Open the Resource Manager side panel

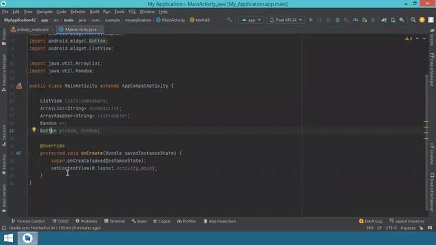[3, 73]
